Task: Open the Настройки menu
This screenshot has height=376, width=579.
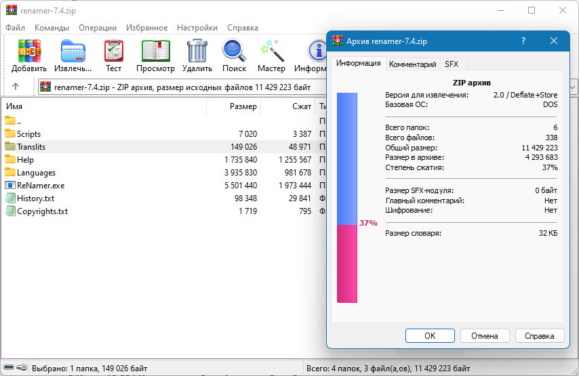Action: 197,28
